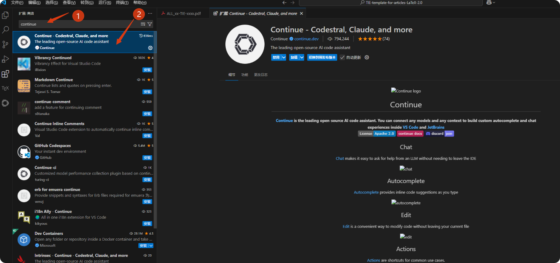Install the GitHub Codespaces extension
The height and width of the screenshot is (263, 560).
pyautogui.click(x=147, y=158)
